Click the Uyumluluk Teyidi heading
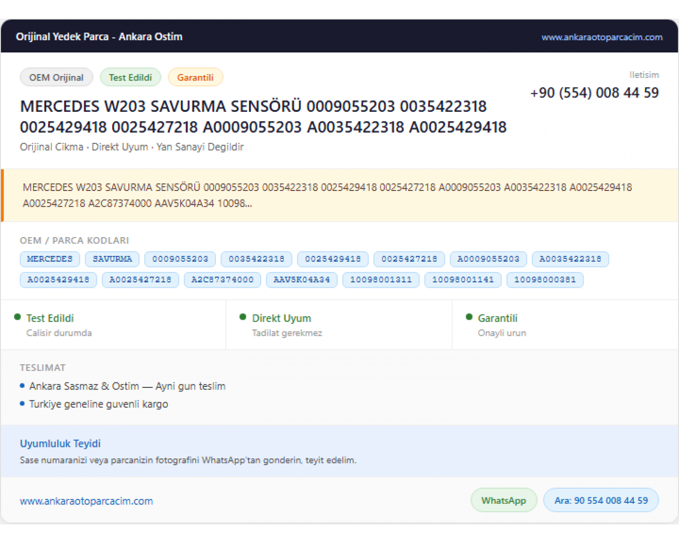 (x=60, y=443)
